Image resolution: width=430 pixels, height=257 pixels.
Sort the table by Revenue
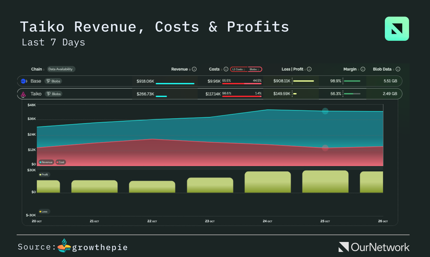click(181, 69)
